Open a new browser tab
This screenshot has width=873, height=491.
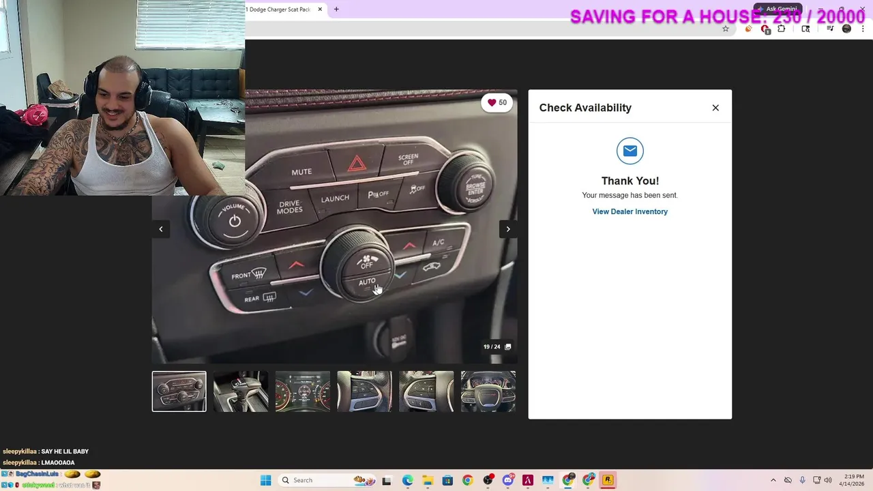336,10
